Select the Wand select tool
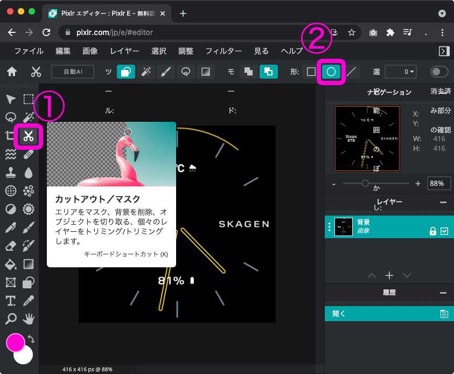The height and width of the screenshot is (374, 454). (x=29, y=117)
